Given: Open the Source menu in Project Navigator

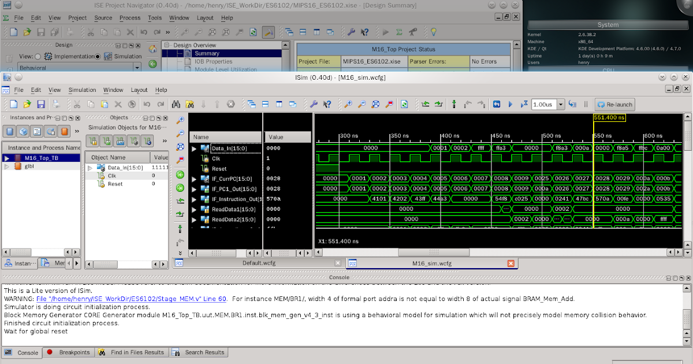Looking at the screenshot, I should (103, 18).
